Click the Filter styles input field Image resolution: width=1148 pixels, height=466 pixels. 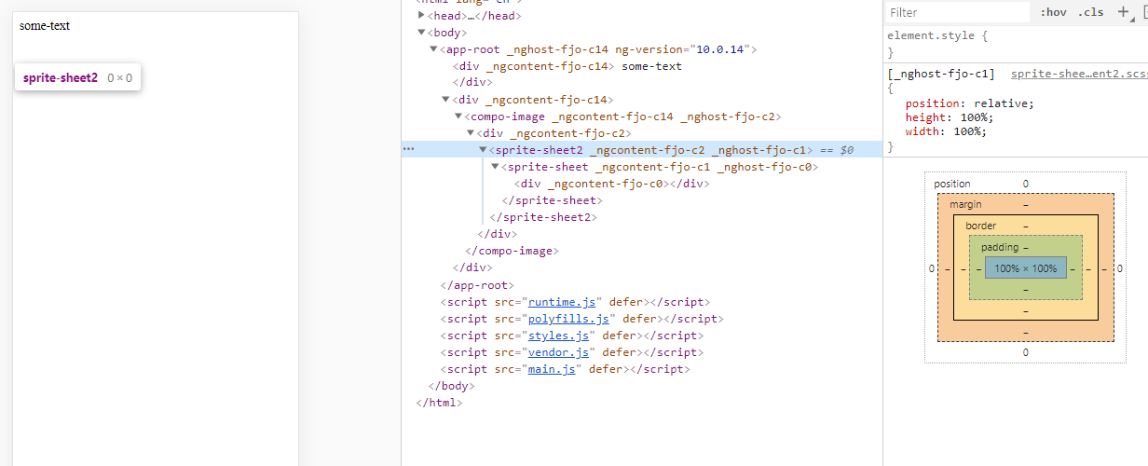[x=958, y=12]
